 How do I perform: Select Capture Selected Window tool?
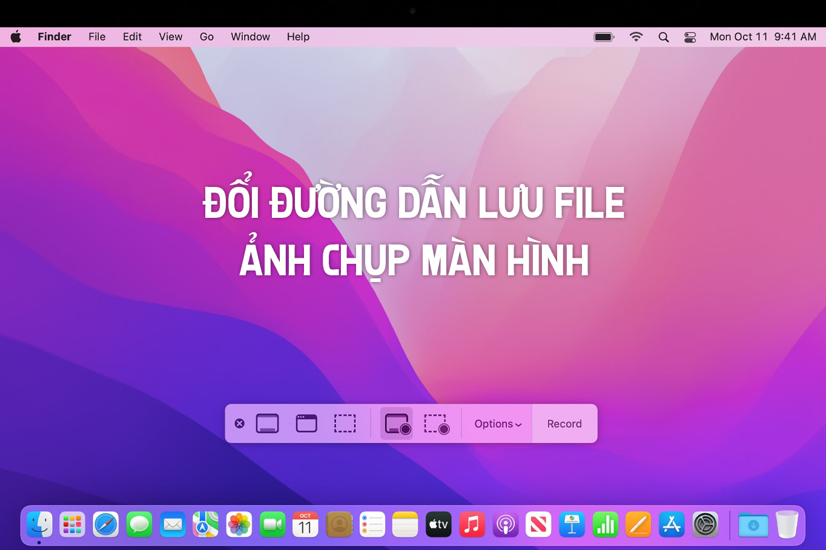click(306, 424)
